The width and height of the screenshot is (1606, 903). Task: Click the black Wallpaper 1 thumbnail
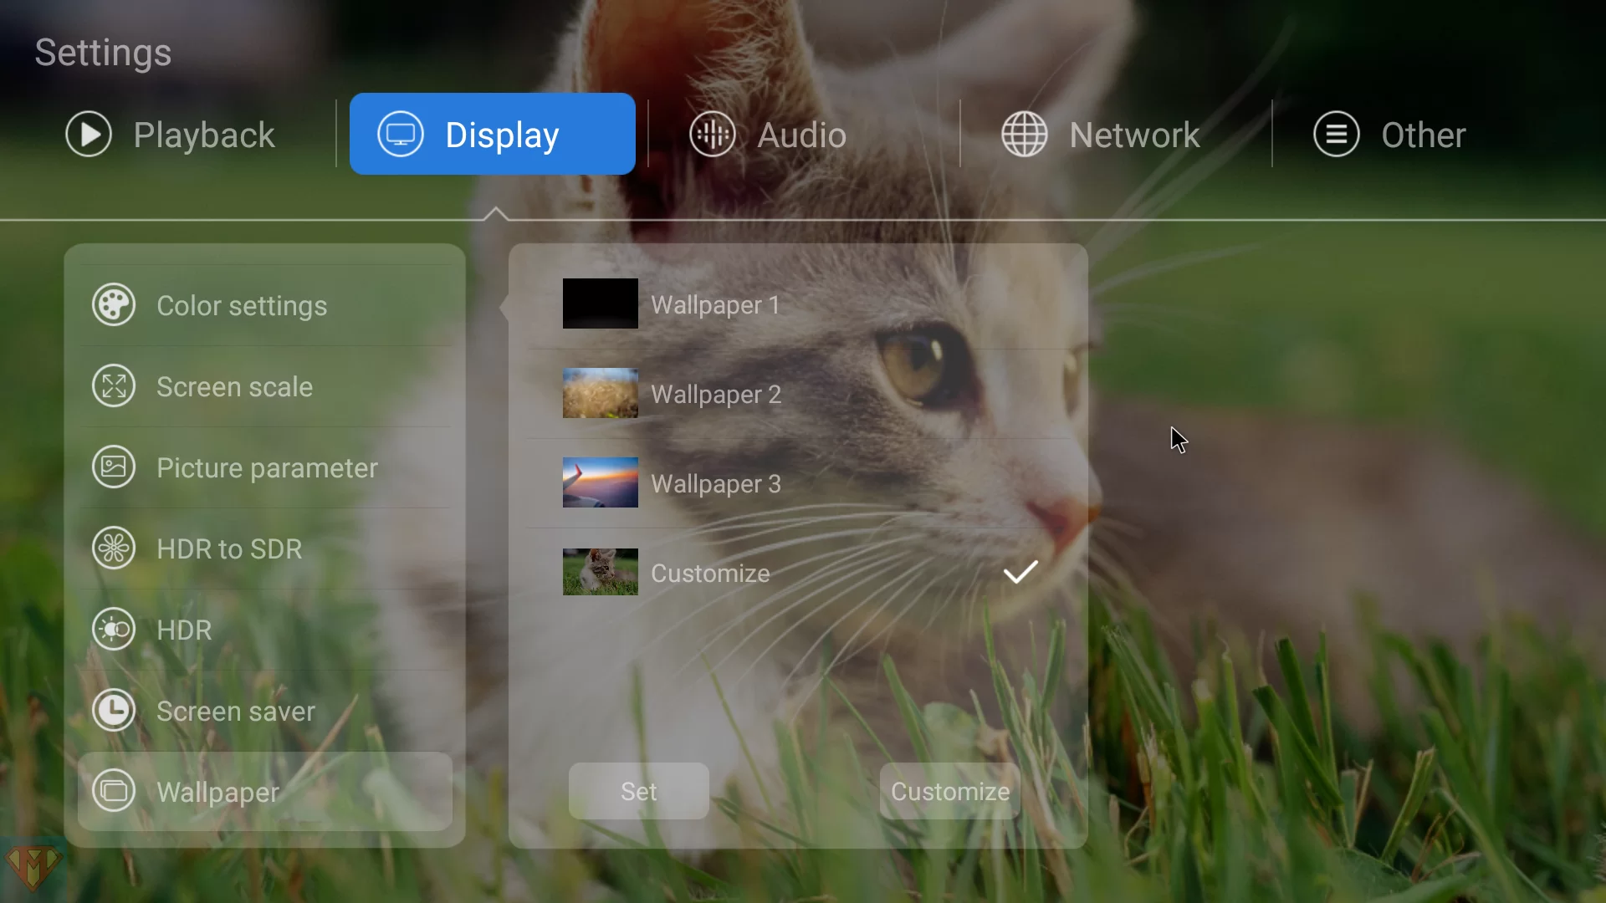pos(600,304)
